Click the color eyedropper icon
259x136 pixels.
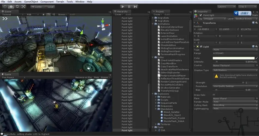257,58
